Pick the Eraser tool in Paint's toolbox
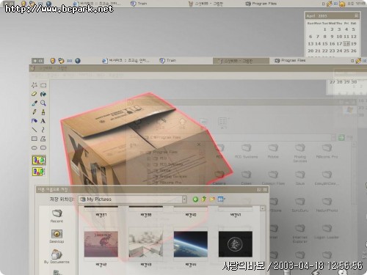 pos(34,94)
